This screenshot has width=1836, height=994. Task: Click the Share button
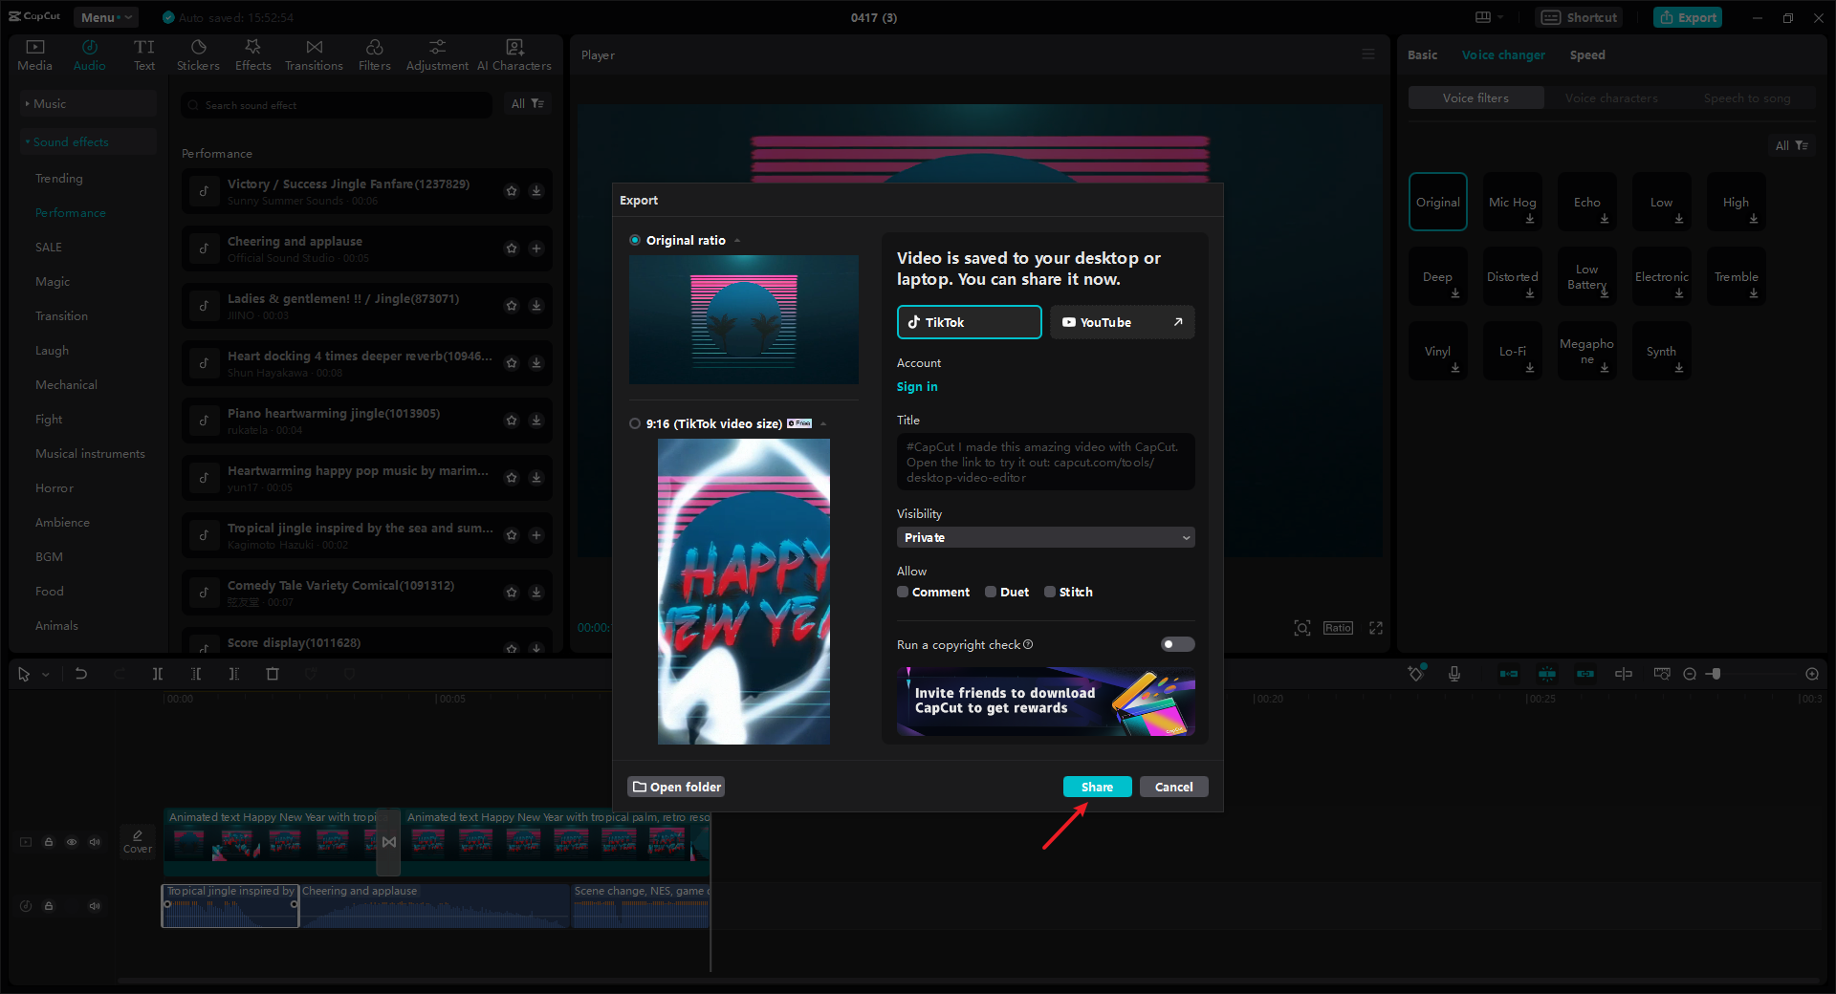[1097, 787]
